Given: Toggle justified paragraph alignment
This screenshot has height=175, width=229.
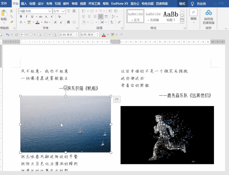Looking at the screenshot, I should click(x=101, y=16).
